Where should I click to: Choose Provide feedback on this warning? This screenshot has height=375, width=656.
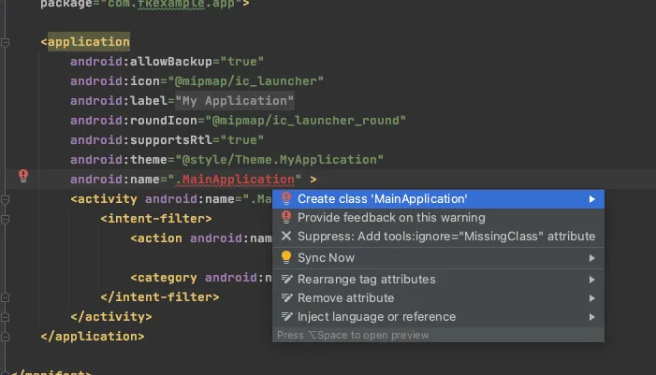438,218
